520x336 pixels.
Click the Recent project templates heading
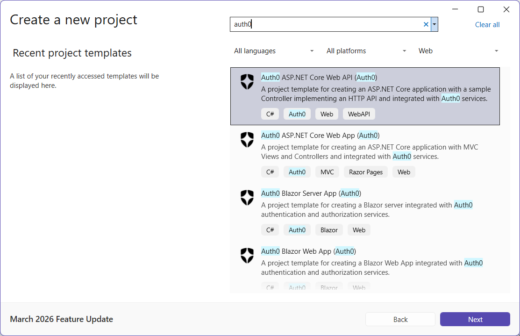pos(72,53)
